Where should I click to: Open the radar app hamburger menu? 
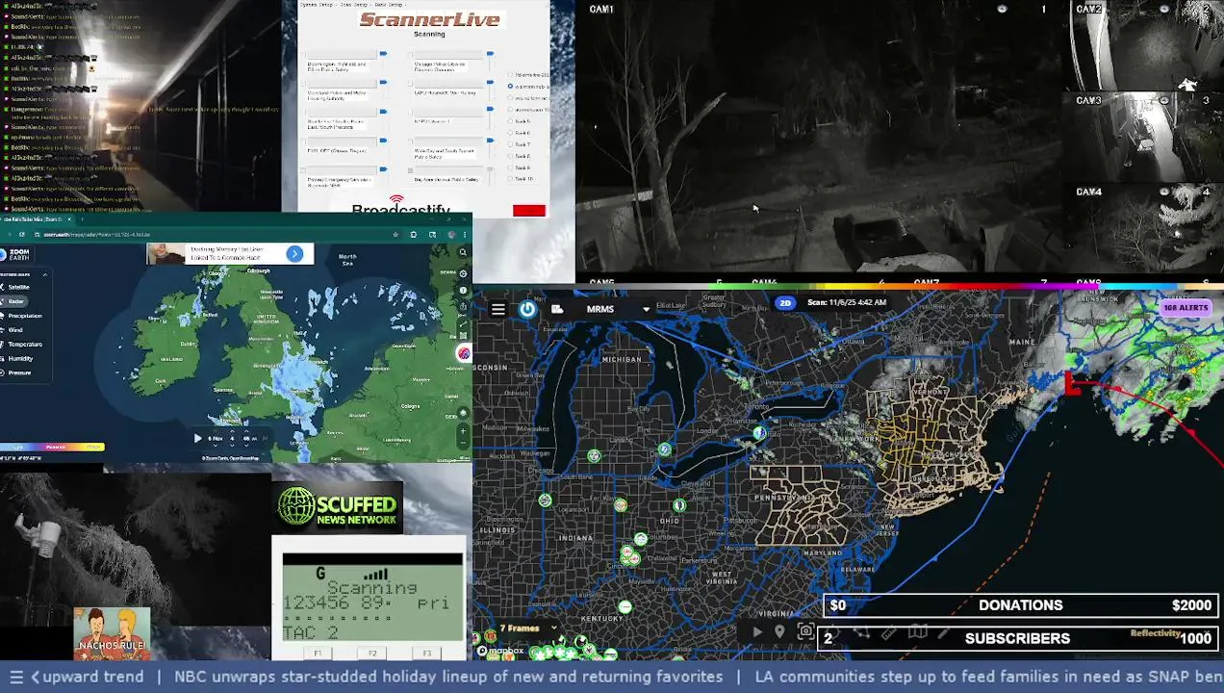498,309
